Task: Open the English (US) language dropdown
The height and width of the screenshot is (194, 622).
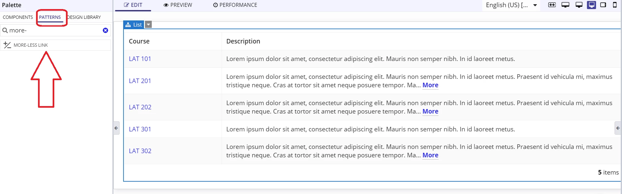Action: point(511,5)
